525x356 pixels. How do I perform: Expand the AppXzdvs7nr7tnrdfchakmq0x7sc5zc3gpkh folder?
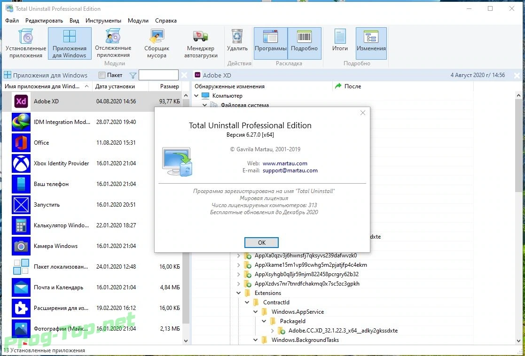tap(238, 284)
